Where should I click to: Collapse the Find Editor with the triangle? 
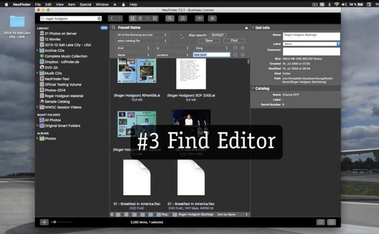pos(246,28)
